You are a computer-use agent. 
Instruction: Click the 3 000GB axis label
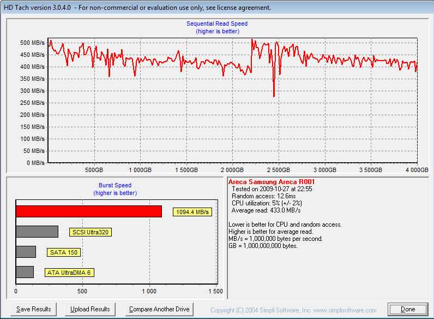coord(324,170)
